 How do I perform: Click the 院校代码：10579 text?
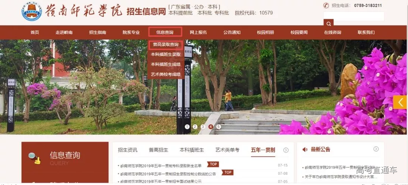coord(254,13)
